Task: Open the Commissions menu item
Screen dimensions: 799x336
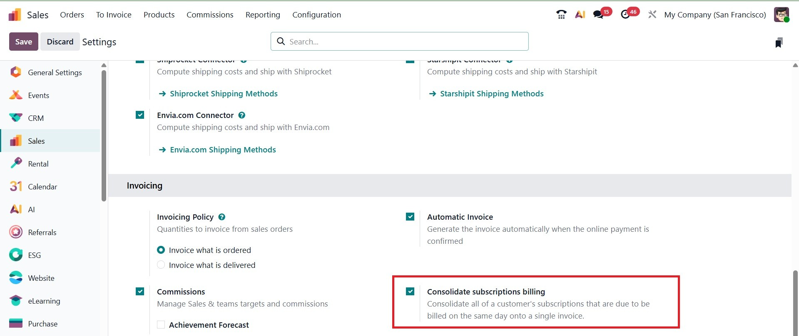Action: tap(210, 15)
